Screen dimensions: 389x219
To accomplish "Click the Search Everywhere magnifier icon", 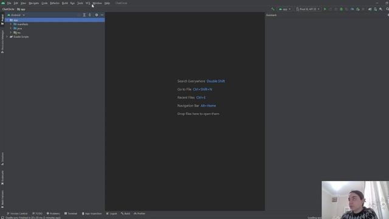I will 387,9.
